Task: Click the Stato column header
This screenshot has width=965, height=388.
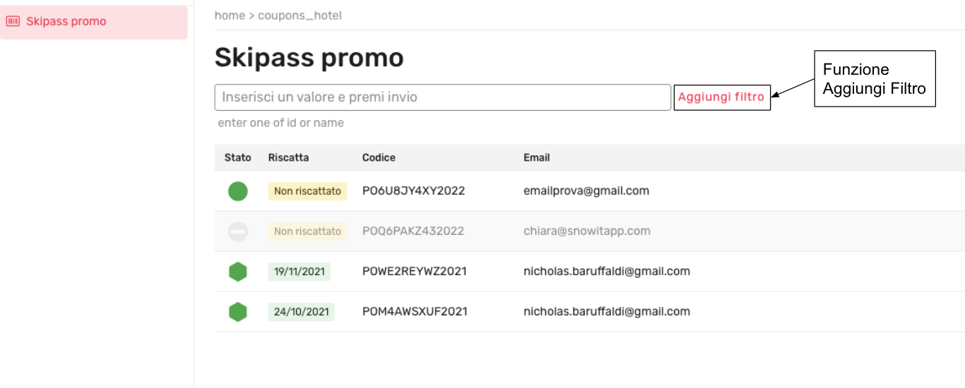Action: [x=237, y=157]
